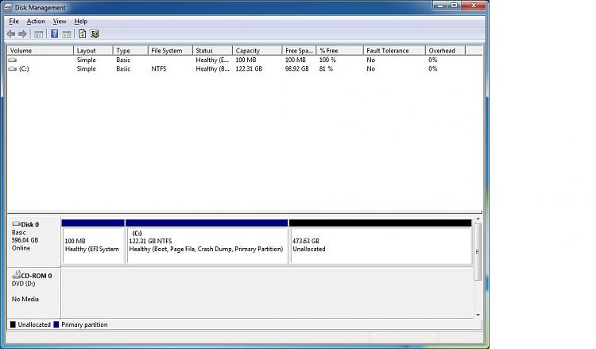Click the (C:) volume name text
Screen dimensions: 596x349
(24, 69)
